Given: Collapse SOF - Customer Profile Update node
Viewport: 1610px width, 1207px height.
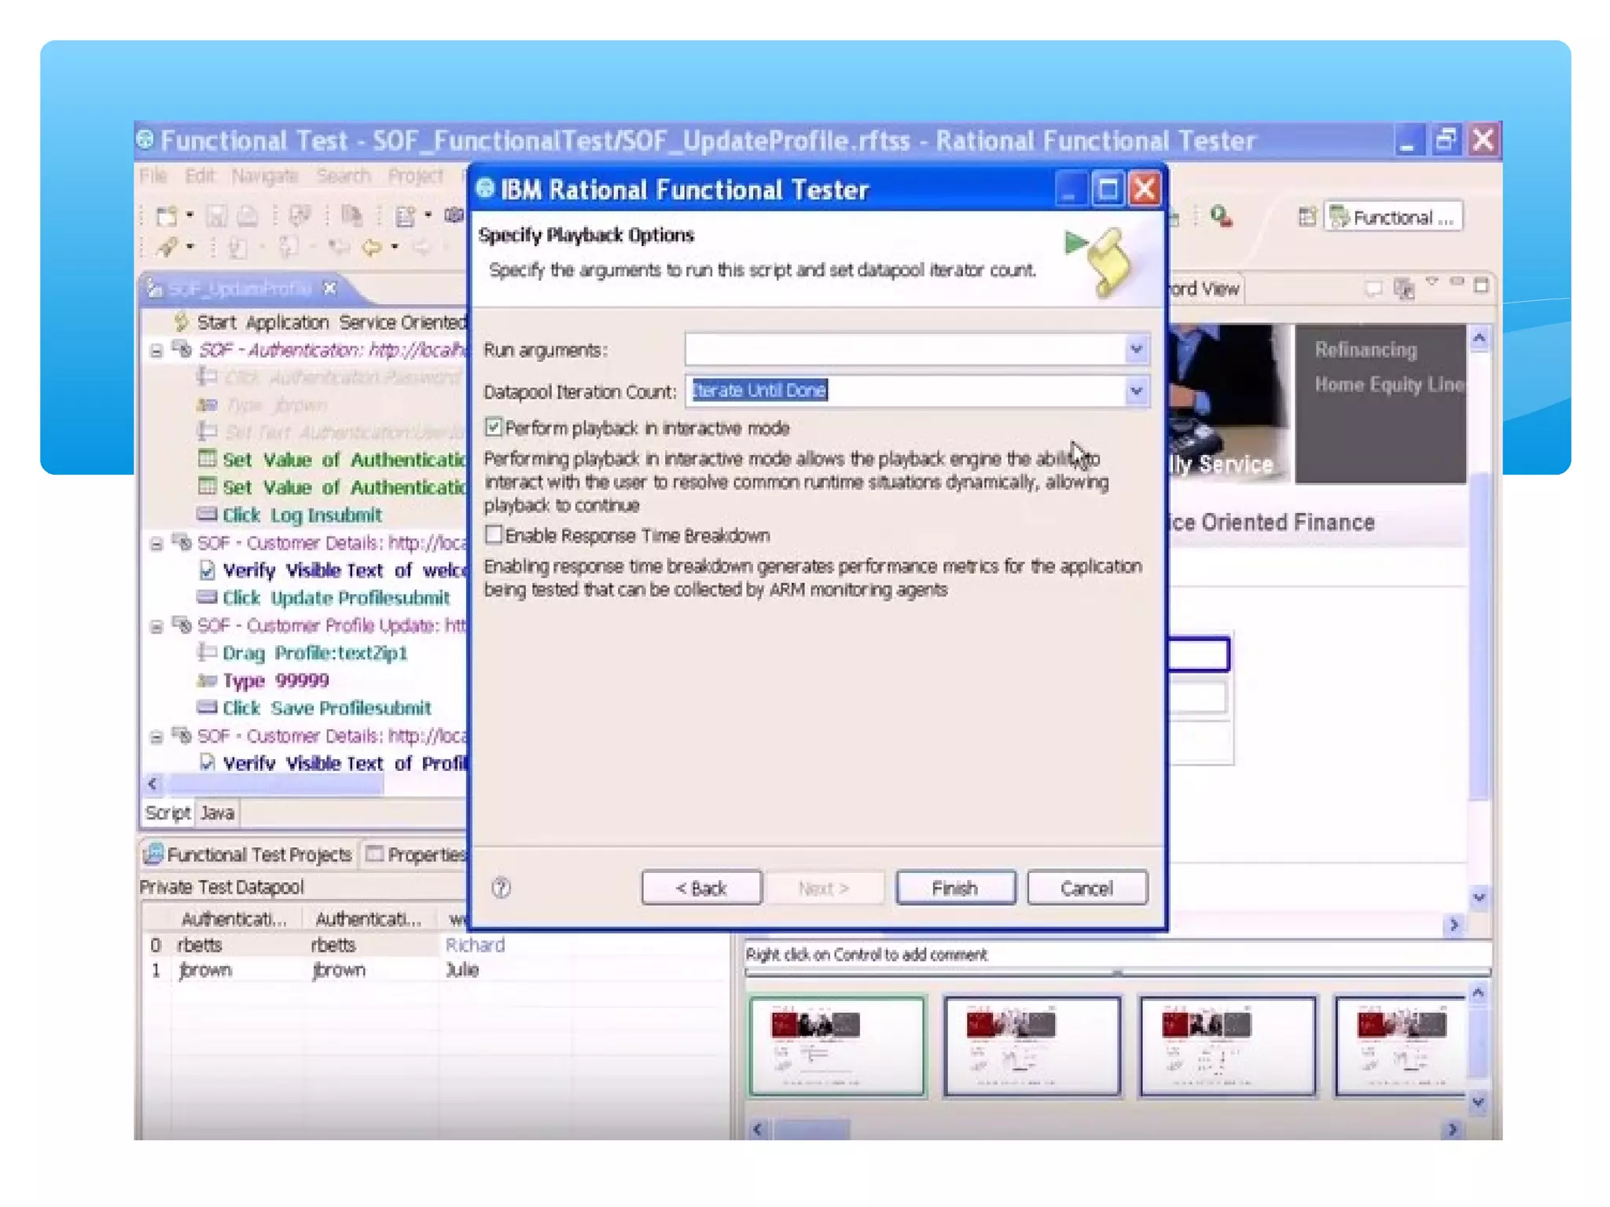Looking at the screenshot, I should [156, 626].
